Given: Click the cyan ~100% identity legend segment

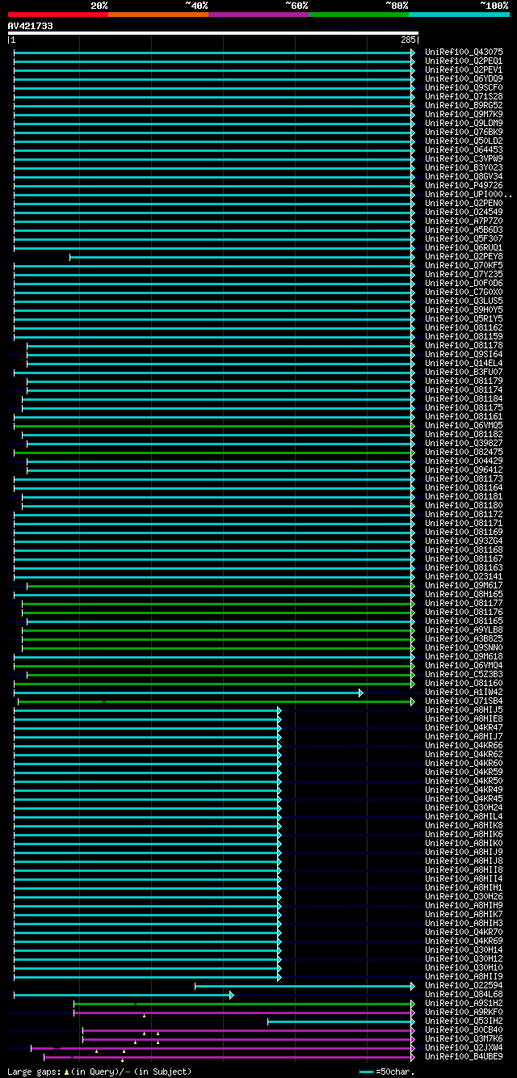Looking at the screenshot, I should tap(458, 15).
